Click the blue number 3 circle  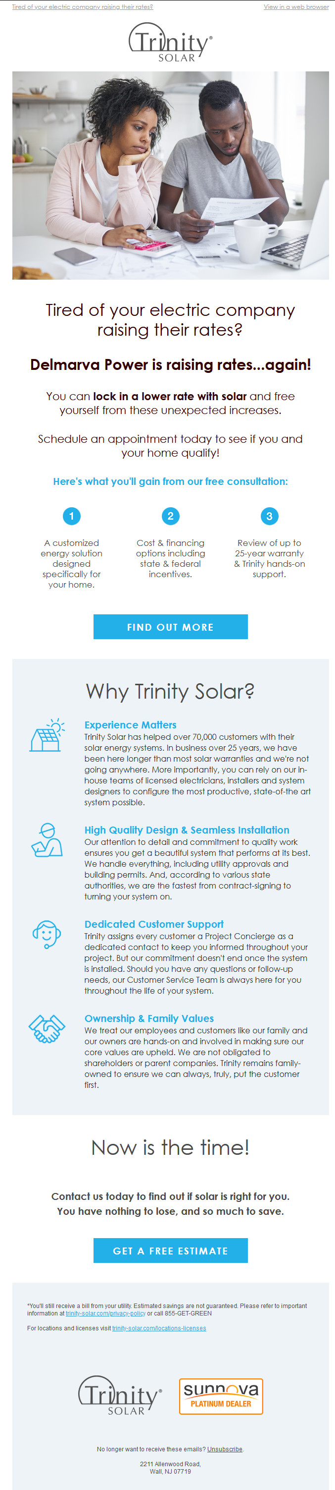point(269,516)
